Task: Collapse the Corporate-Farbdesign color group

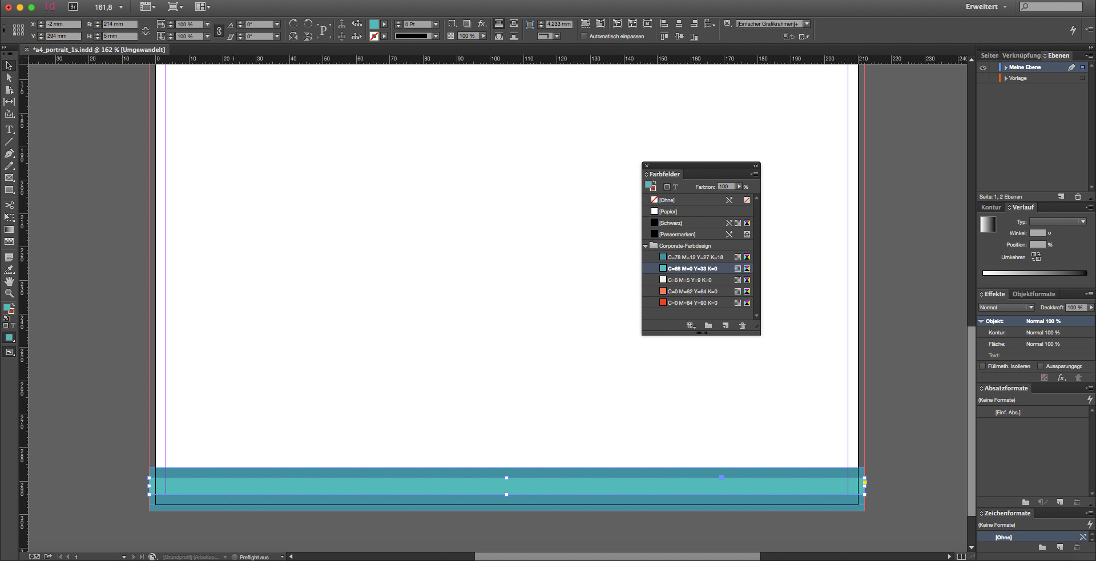Action: tap(646, 246)
